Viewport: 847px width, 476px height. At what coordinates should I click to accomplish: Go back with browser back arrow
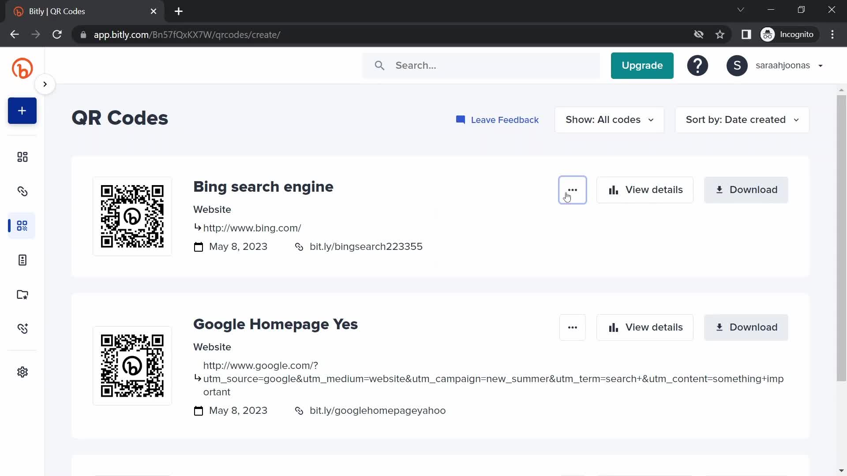[15, 34]
